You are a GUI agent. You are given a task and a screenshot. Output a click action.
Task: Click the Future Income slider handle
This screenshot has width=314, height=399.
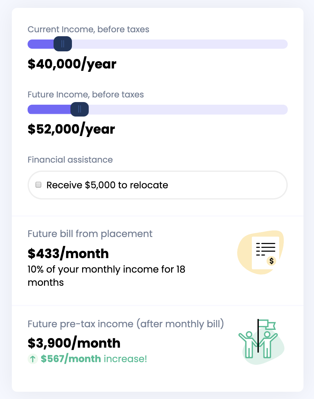coord(79,109)
